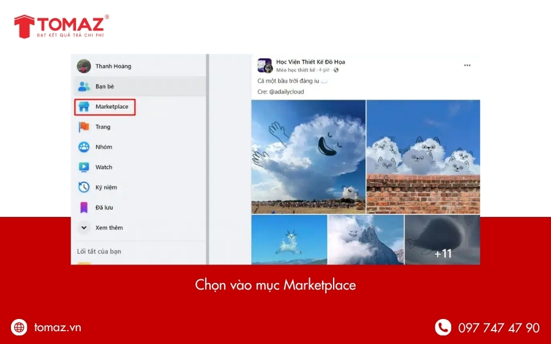Open Học Viện Thiết Kế Đồ Họa page name
551x344 pixels.
310,62
